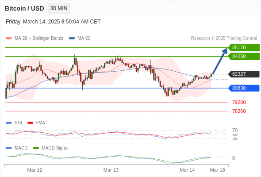Click the date line 'Friday, March 14, 2025 8:50:04 AM CET'
The width and height of the screenshot is (261, 177).
point(53,22)
